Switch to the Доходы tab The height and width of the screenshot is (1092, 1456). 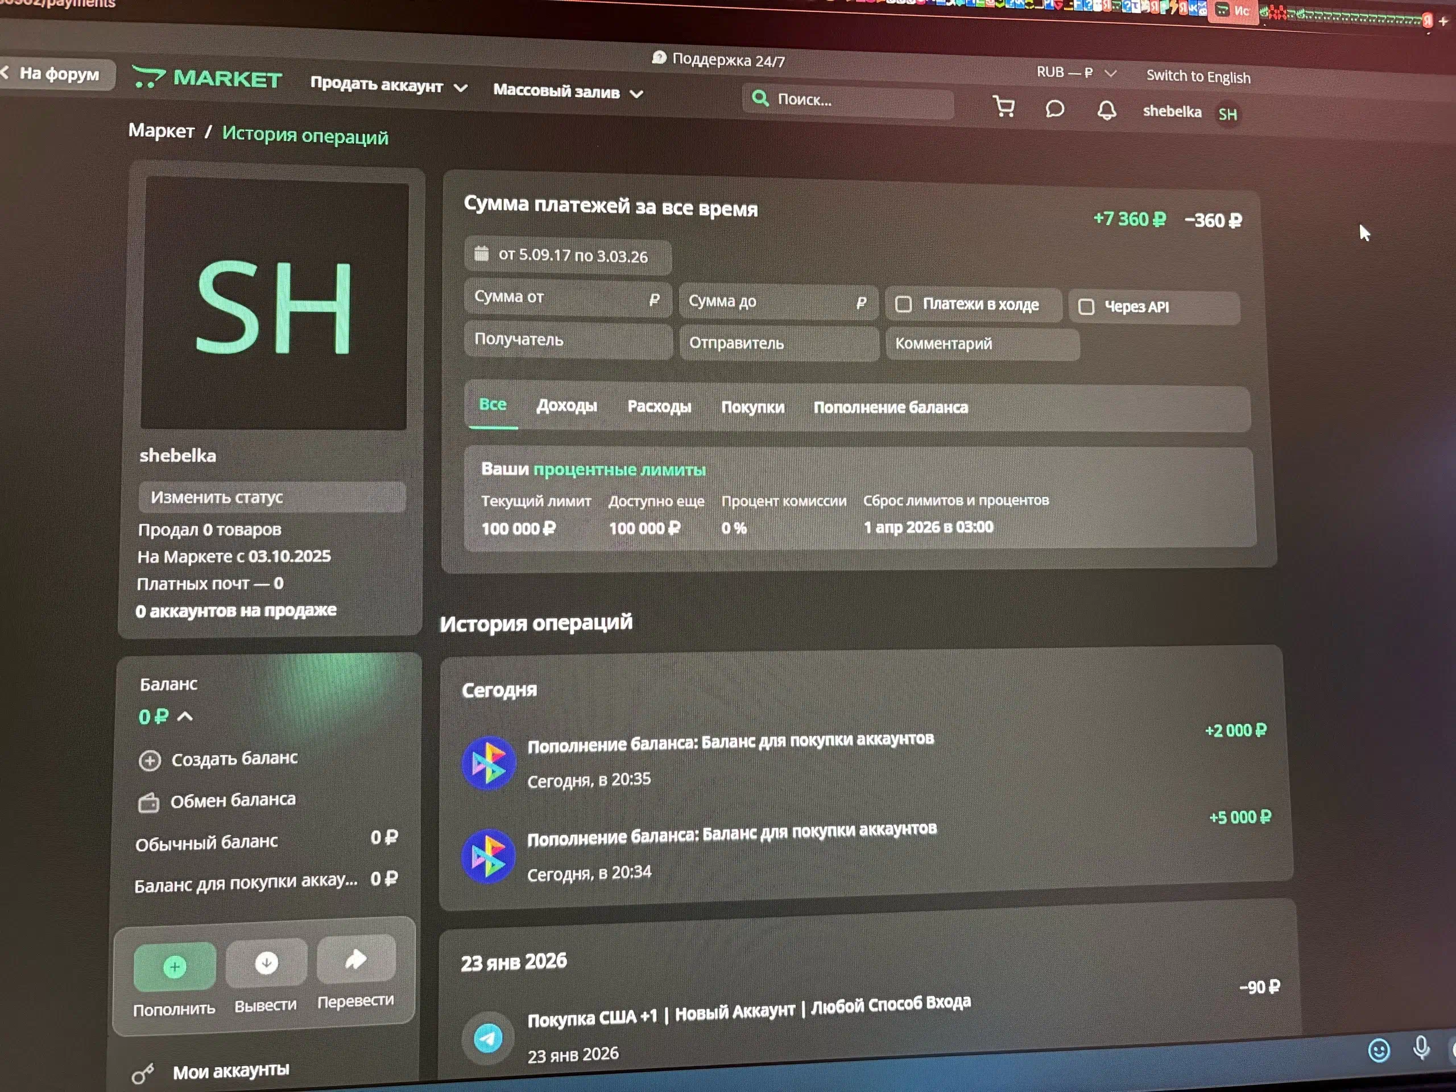coord(566,406)
